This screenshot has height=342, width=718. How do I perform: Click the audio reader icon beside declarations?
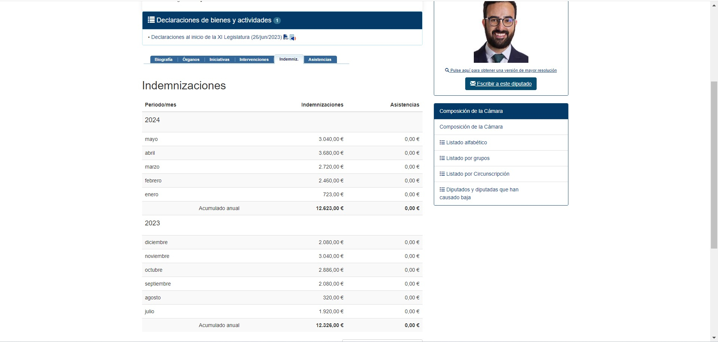[293, 37]
